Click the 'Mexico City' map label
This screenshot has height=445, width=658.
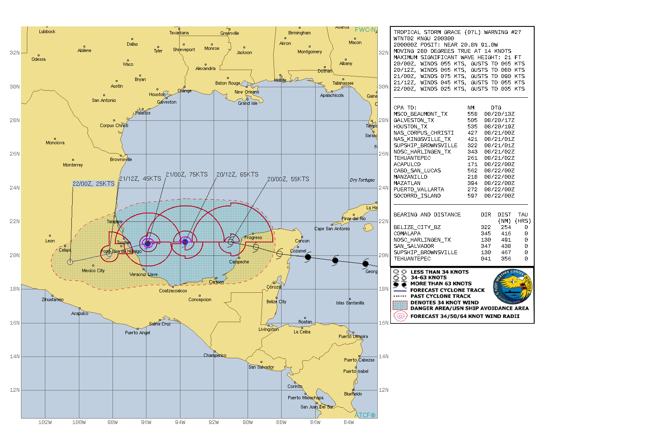click(93, 271)
